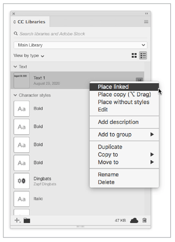Open the View by type dropdown

[x=29, y=56]
